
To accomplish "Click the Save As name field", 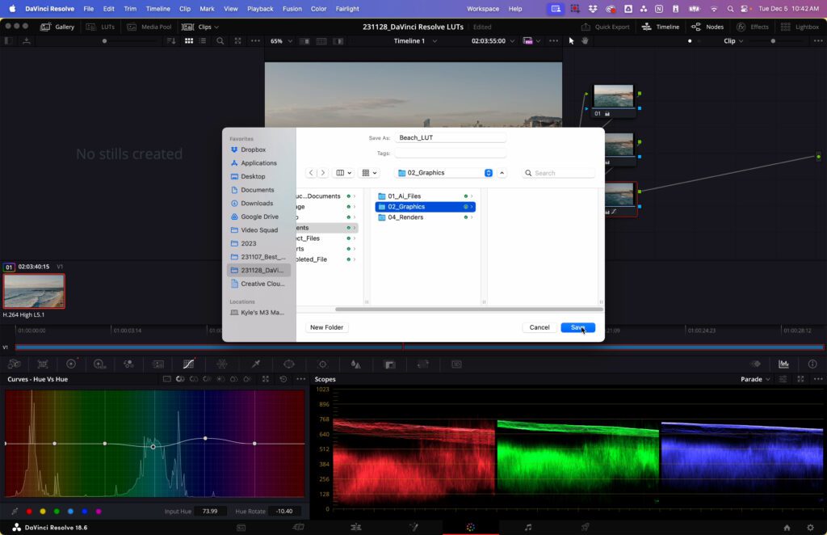I will point(451,137).
